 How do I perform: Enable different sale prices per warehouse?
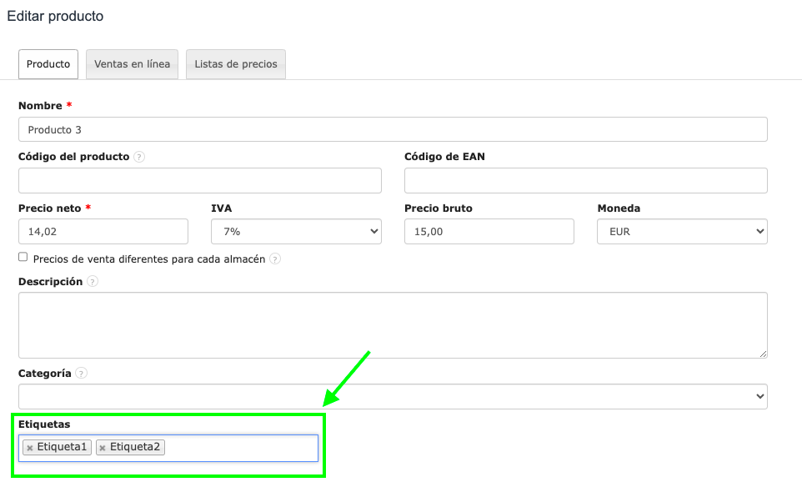23,258
